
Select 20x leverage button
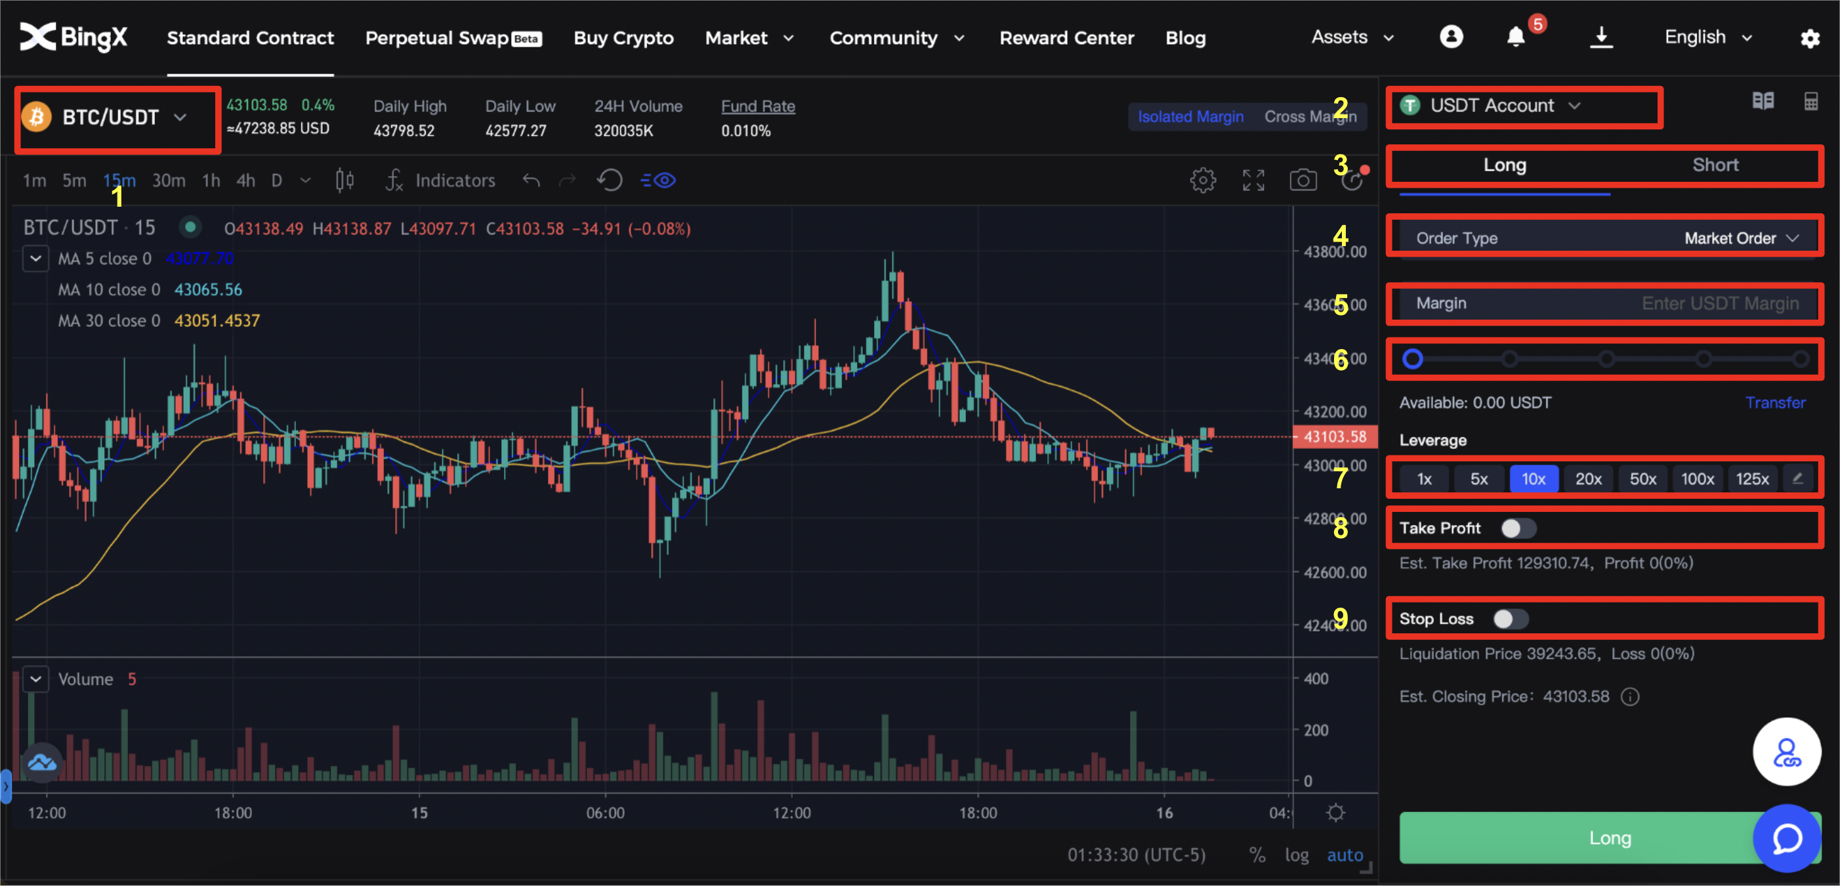1588,478
